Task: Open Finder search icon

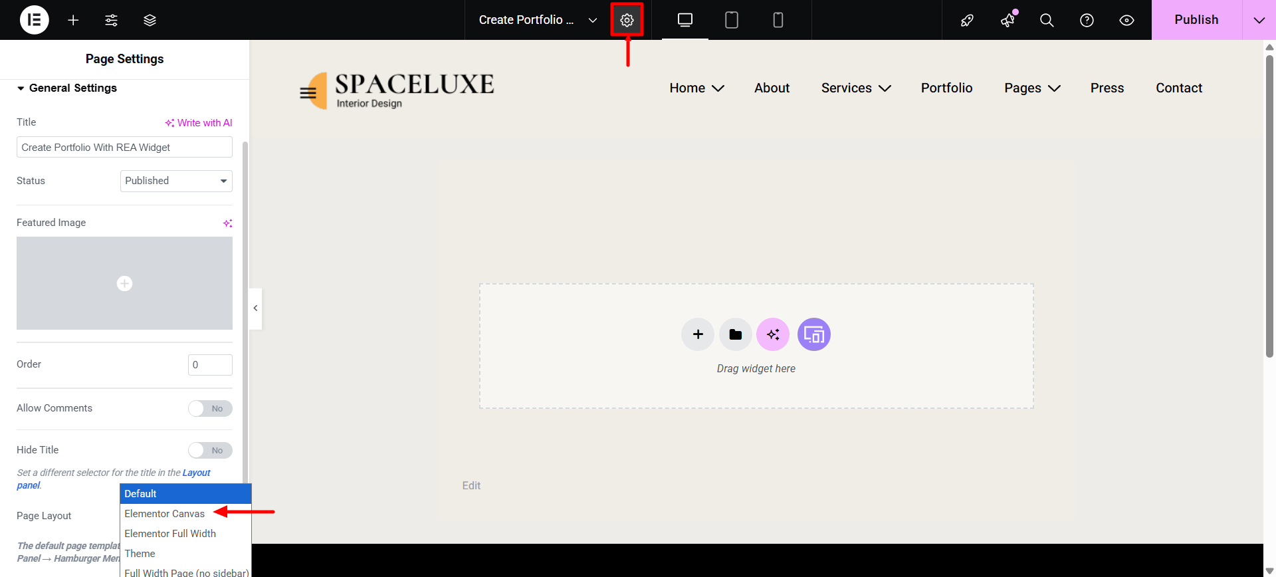Action: pyautogui.click(x=1047, y=20)
